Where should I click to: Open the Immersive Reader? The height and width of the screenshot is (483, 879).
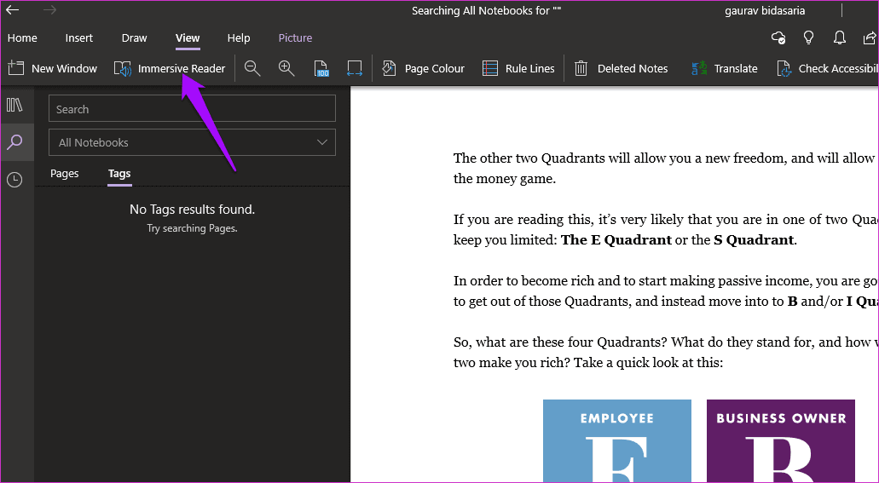tap(170, 68)
